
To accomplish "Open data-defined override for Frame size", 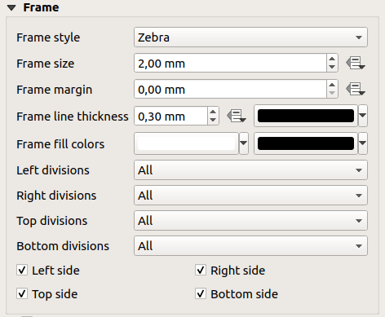I will 356,63.
